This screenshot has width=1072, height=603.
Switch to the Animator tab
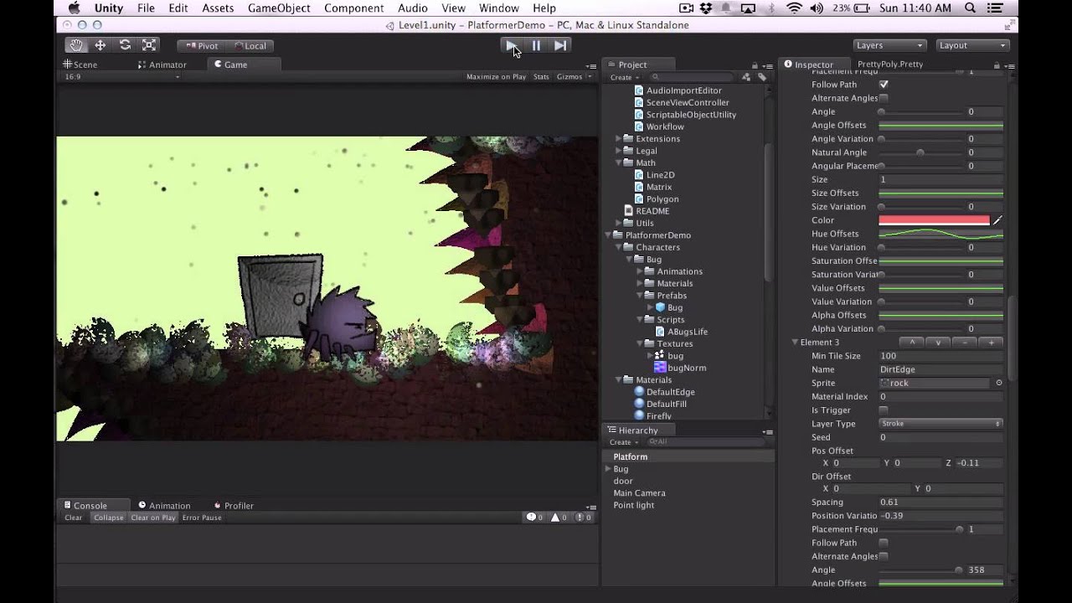(x=162, y=64)
